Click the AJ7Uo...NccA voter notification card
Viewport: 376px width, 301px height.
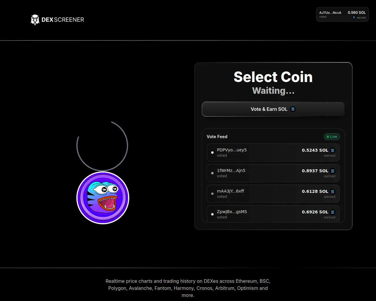click(x=343, y=14)
